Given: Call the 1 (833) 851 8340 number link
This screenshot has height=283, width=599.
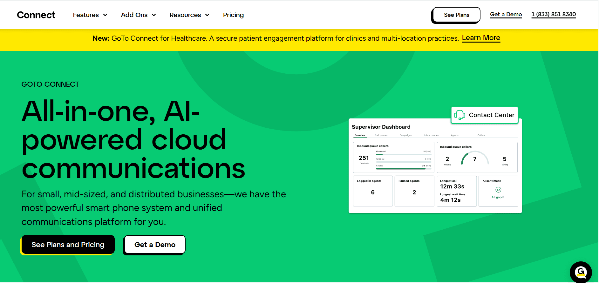Looking at the screenshot, I should [554, 14].
